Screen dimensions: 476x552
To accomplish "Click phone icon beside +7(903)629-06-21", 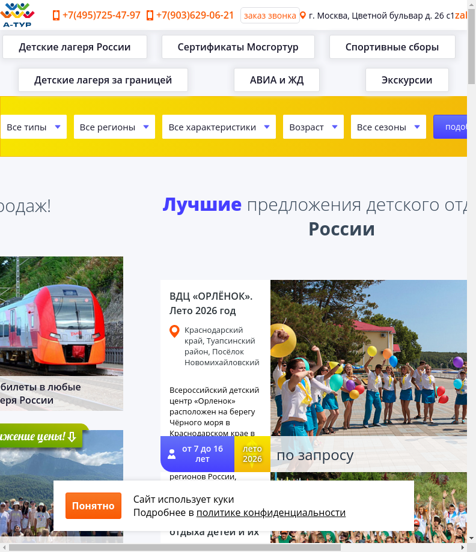I will pos(150,15).
